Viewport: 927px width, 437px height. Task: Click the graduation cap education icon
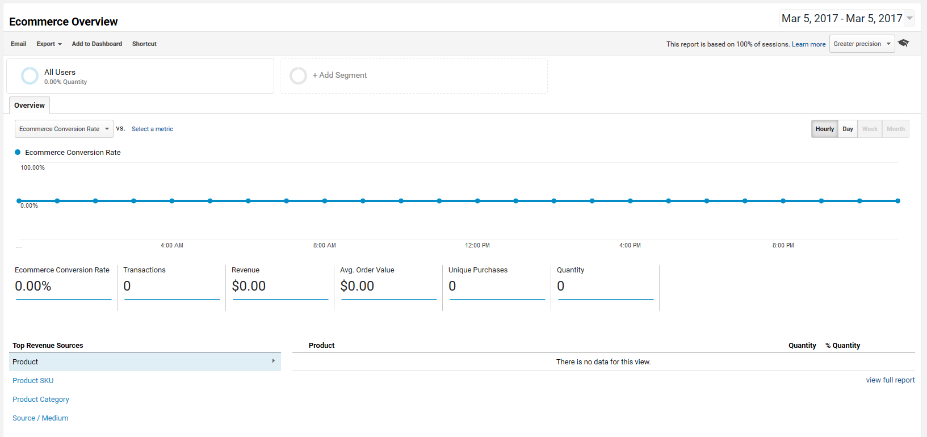coord(904,43)
